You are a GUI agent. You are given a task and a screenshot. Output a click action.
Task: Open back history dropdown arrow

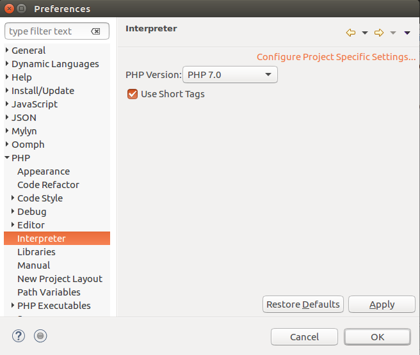point(364,33)
